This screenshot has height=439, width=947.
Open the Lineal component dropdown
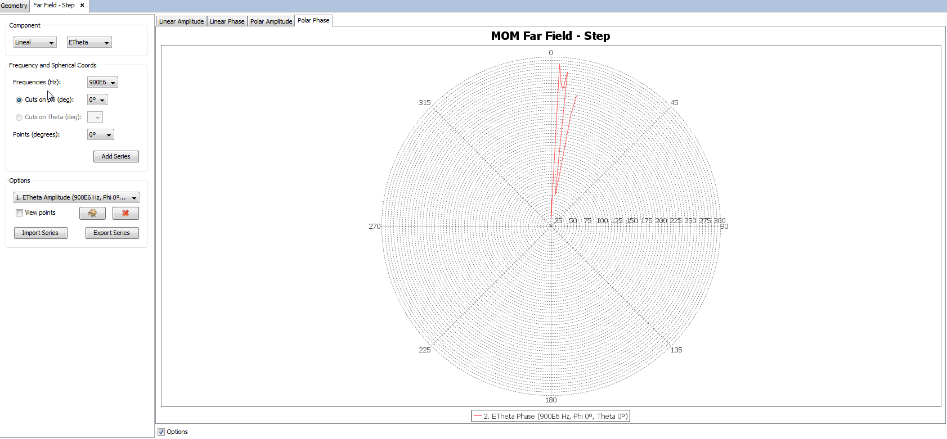coord(35,43)
